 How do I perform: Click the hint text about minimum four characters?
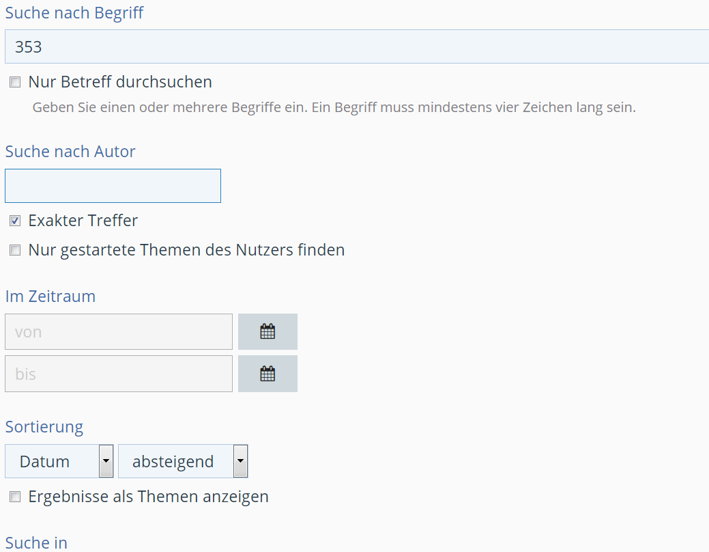(x=334, y=108)
